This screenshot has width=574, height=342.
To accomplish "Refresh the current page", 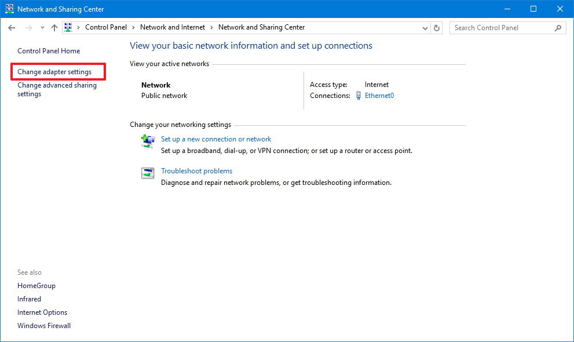I will coord(437,27).
